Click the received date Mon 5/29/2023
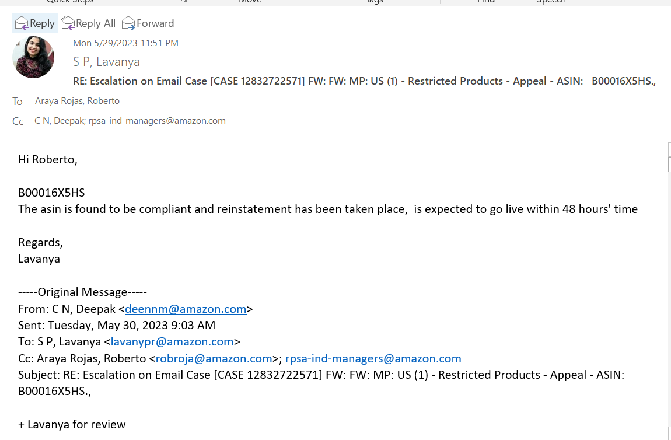671x440 pixels. pos(125,43)
